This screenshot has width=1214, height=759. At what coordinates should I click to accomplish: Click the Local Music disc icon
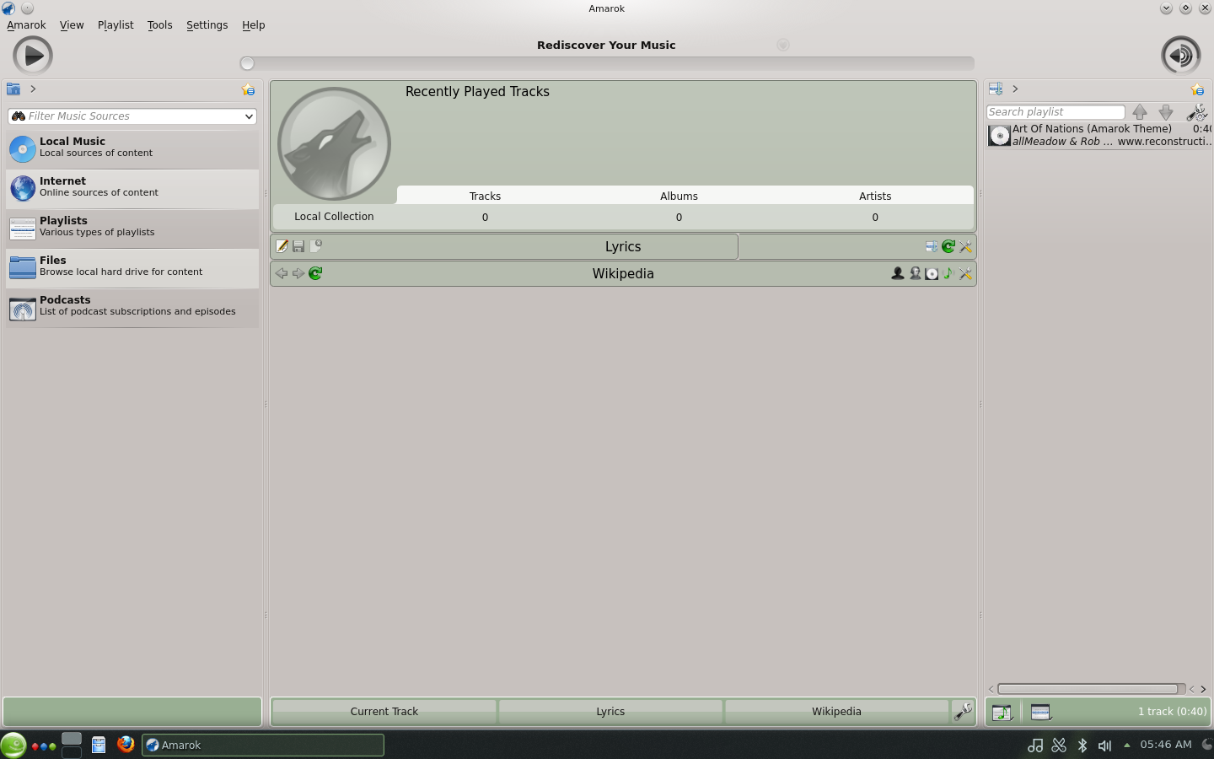pos(23,148)
